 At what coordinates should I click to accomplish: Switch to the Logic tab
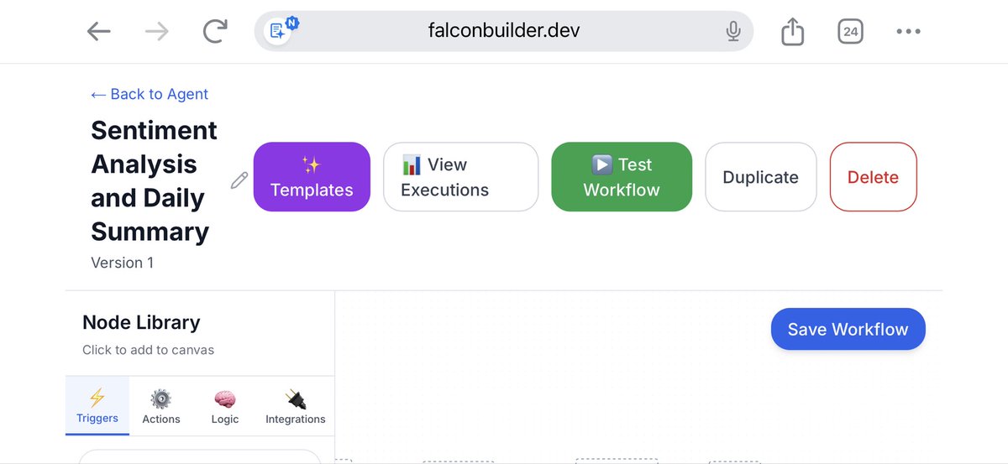225,406
